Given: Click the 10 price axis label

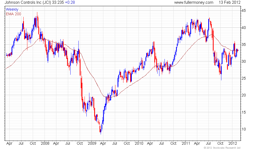Looking at the screenshot, I should 244,129.
